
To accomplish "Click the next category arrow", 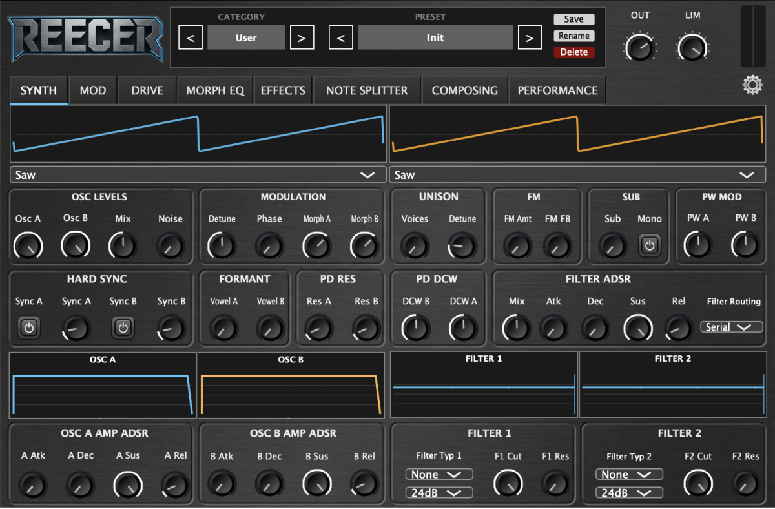I will click(x=302, y=38).
